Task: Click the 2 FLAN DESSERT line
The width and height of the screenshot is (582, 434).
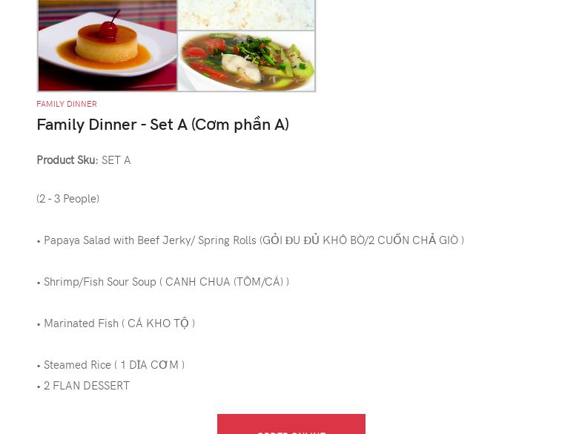Action: tap(87, 386)
